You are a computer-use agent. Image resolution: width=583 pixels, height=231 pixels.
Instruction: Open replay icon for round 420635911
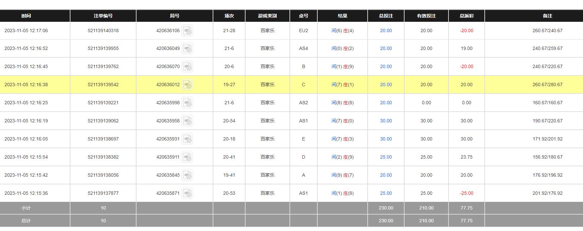187,157
